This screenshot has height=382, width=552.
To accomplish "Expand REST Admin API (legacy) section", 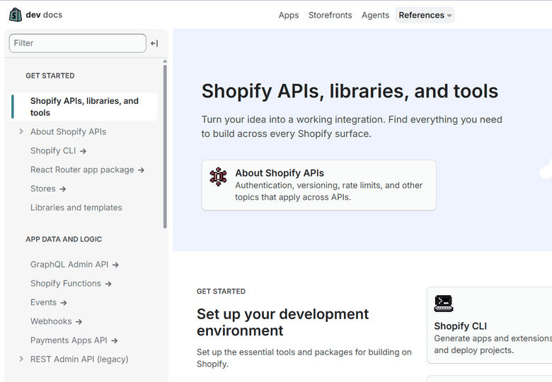I will click(21, 359).
